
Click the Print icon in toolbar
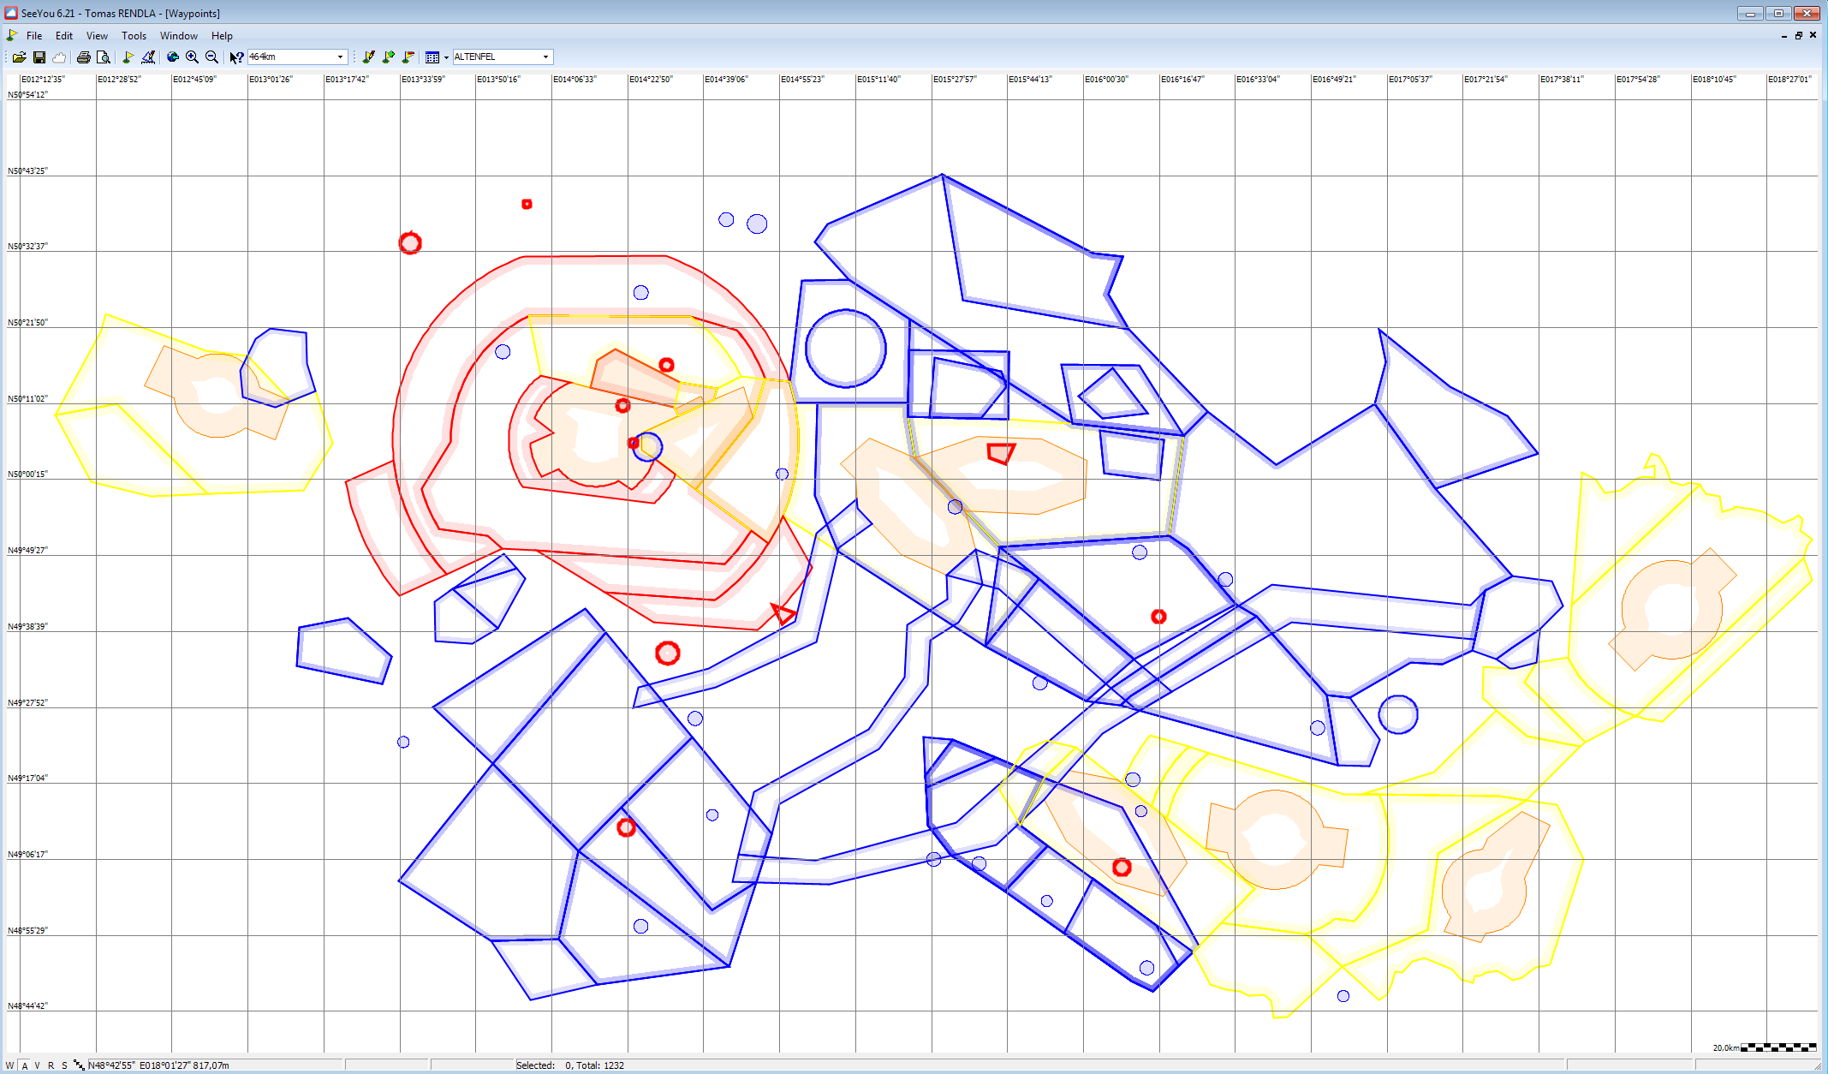(x=83, y=57)
